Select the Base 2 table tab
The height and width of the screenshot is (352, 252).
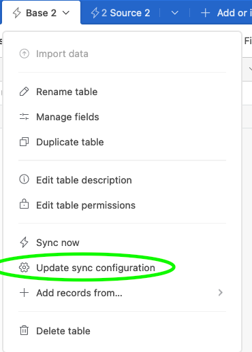point(41,12)
